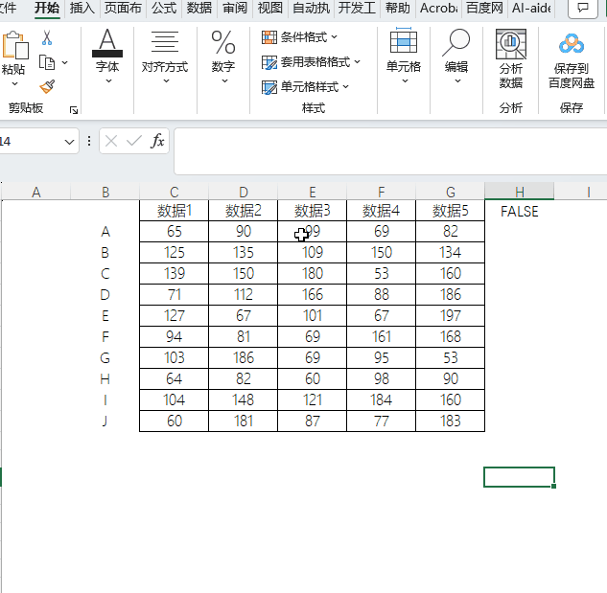Click the Cut scissors icon

point(47,38)
